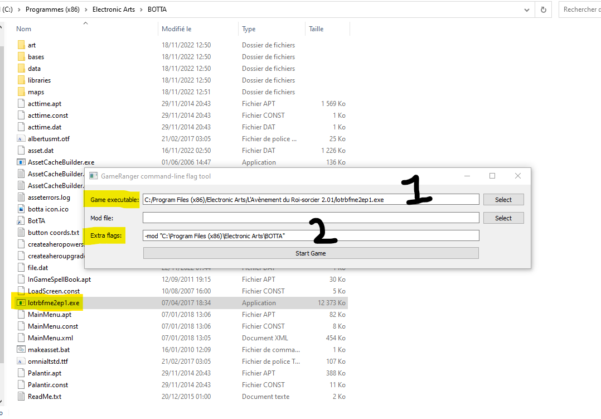The height and width of the screenshot is (419, 601).
Task: Click the lotrbfme2ep1.exe application icon
Action: click(x=21, y=303)
